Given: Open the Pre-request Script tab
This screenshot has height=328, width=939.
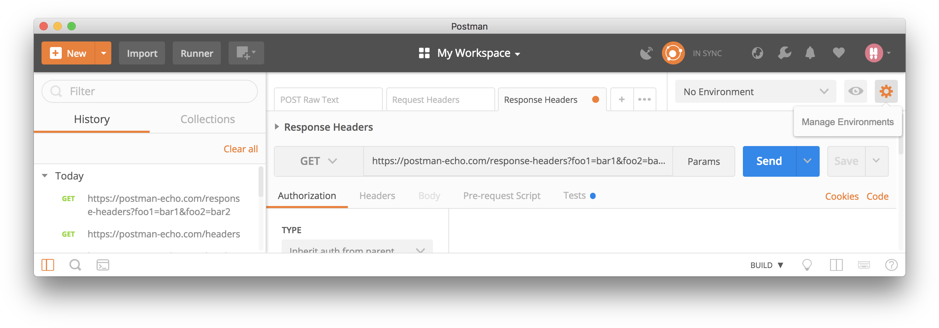Looking at the screenshot, I should coord(501,196).
